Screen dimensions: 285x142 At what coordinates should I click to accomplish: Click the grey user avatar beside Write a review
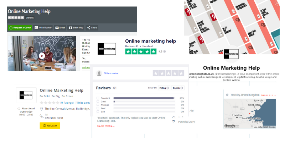pos(99,73)
